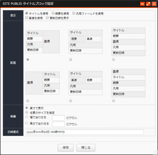The image size is (158, 155).
Task: Click the left-image layout thumbnail
Action: 43,83
